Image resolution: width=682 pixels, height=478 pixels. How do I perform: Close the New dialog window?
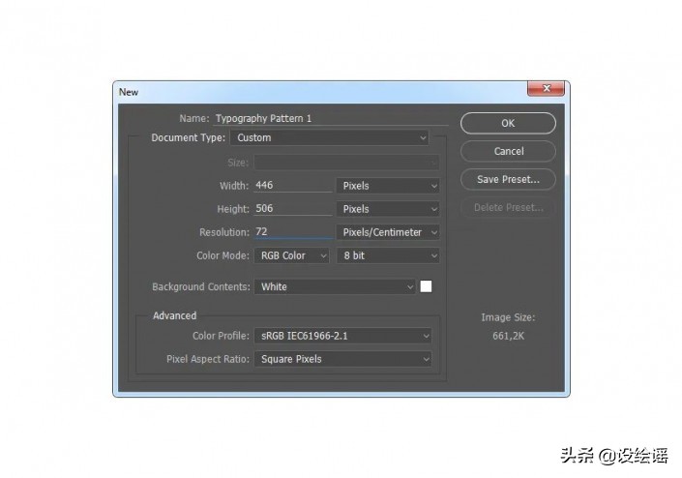546,88
